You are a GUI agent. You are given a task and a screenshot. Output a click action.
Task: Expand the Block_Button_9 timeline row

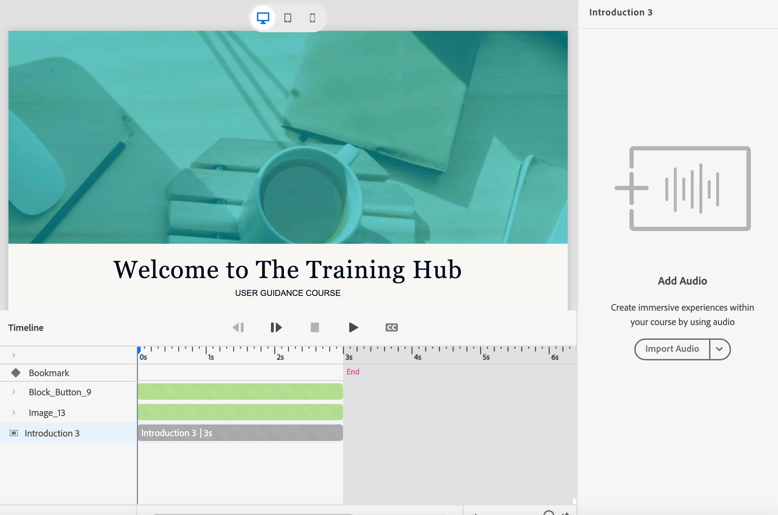click(14, 392)
